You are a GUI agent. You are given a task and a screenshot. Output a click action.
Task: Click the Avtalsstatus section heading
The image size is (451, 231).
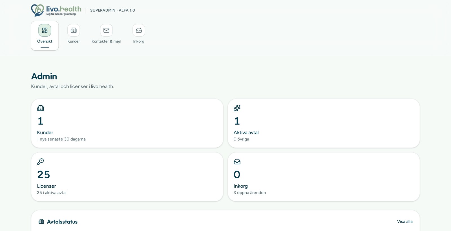click(62, 222)
